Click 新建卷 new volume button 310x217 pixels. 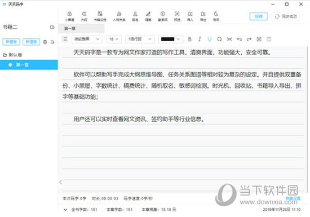point(11,42)
